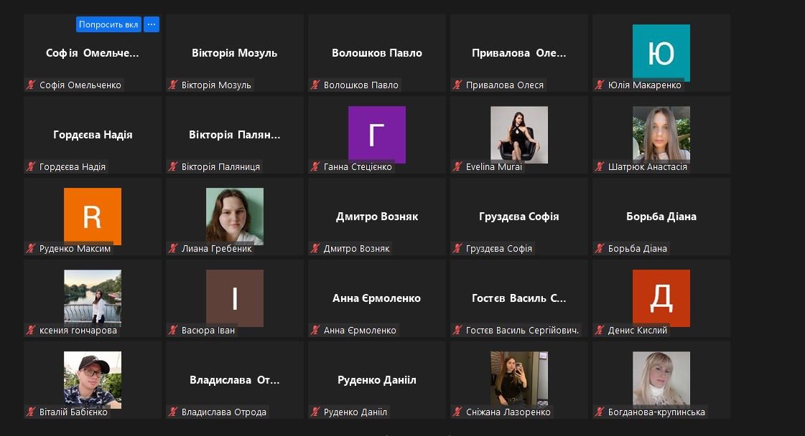
Task: Select Віталій Бабієнко's profile photo with cap
Action: pyautogui.click(x=92, y=379)
